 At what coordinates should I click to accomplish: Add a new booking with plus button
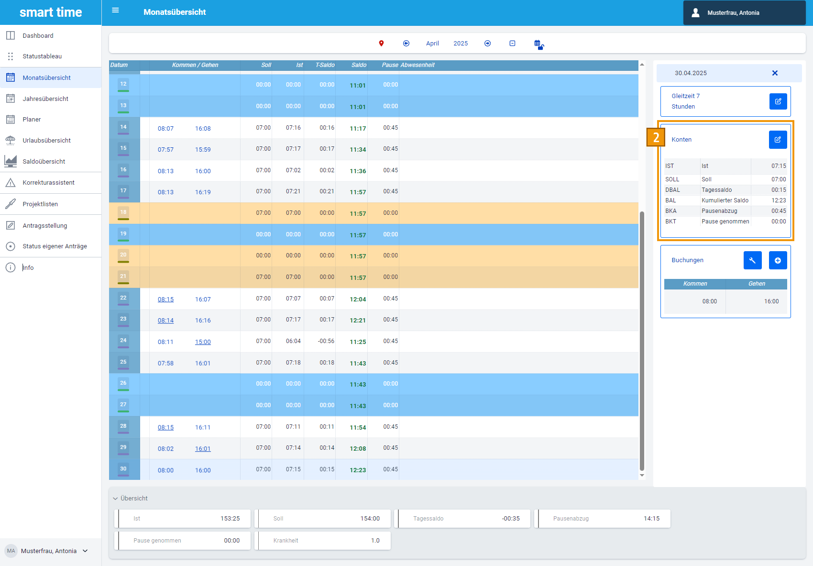click(778, 260)
